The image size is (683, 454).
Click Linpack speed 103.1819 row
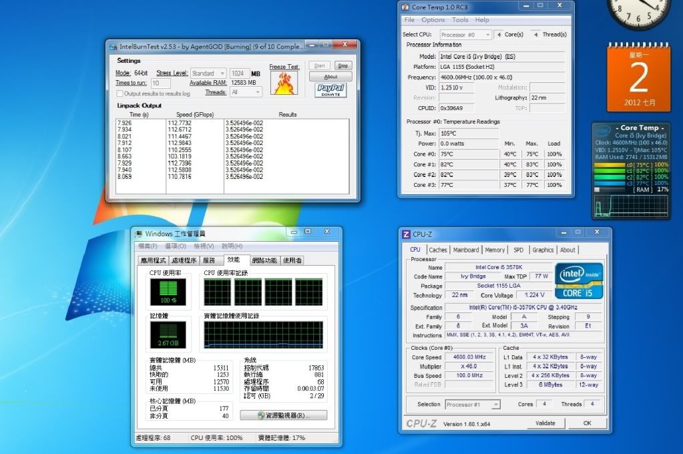click(x=232, y=156)
